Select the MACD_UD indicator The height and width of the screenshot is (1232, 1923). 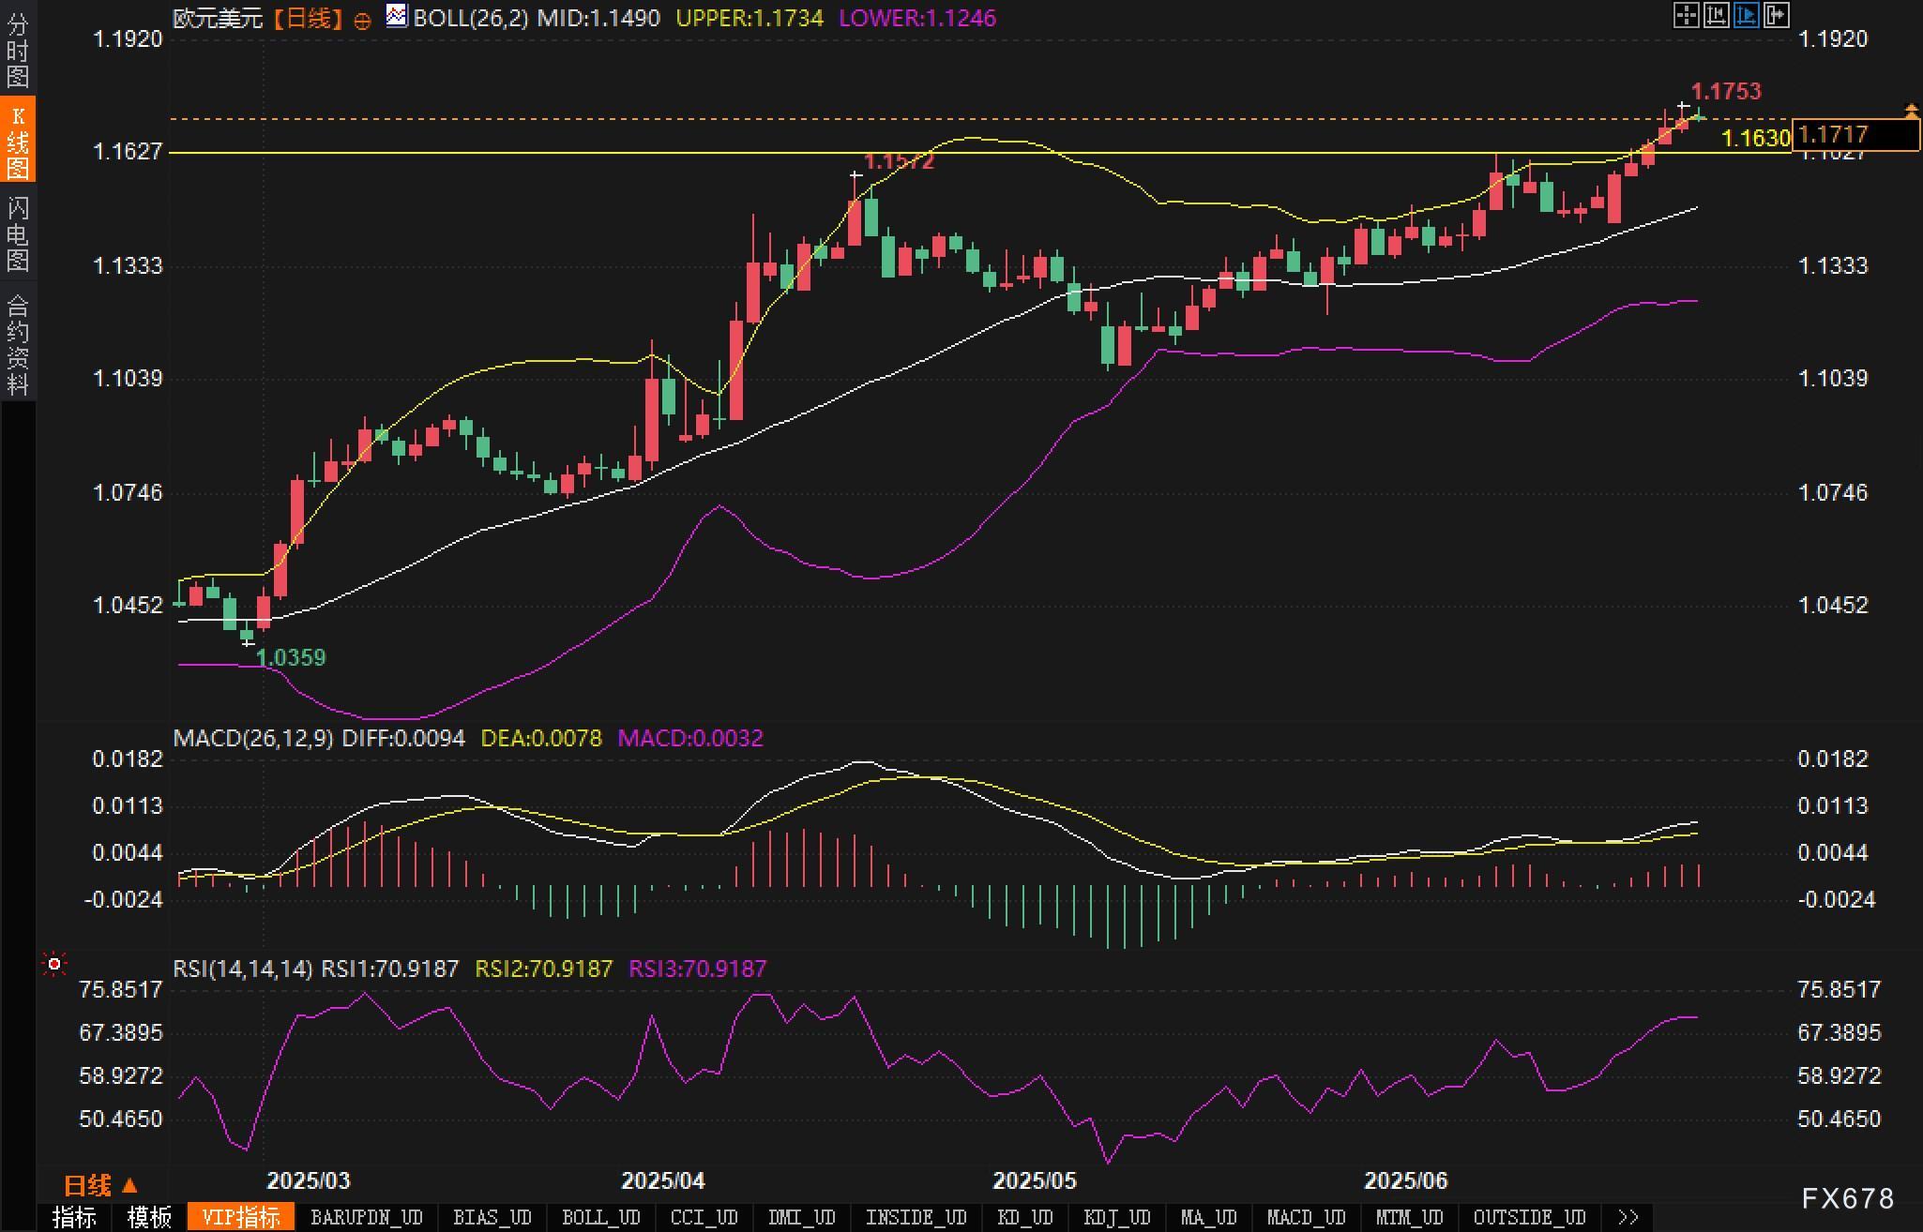(1306, 1217)
